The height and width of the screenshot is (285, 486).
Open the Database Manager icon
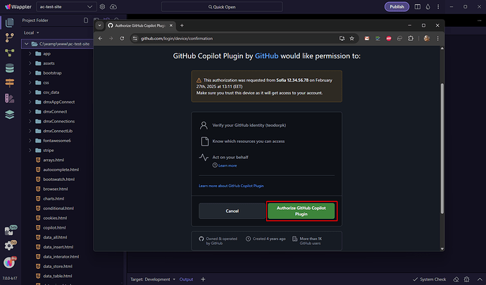10,68
